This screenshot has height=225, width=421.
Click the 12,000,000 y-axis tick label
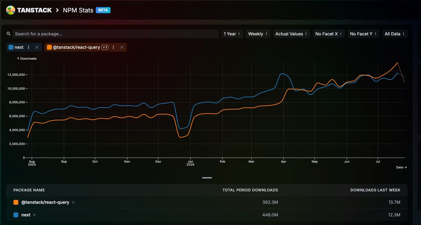pos(16,75)
